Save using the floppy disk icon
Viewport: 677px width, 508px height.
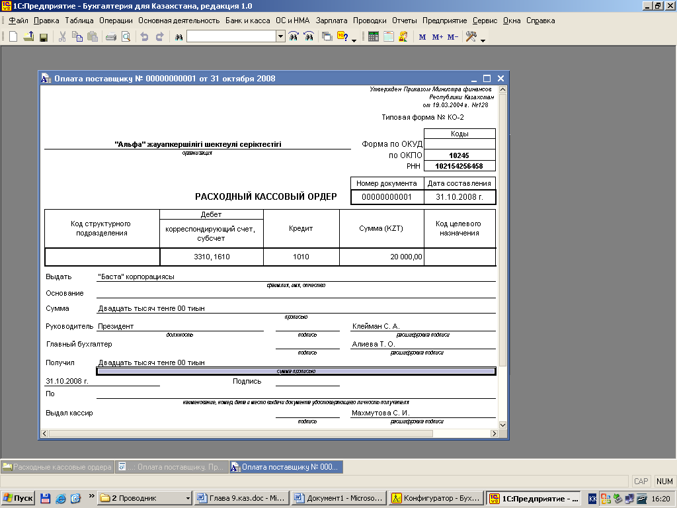tap(43, 37)
